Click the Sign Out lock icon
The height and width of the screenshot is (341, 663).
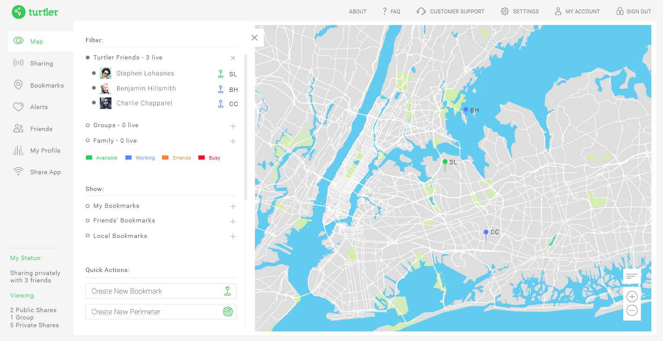620,11
